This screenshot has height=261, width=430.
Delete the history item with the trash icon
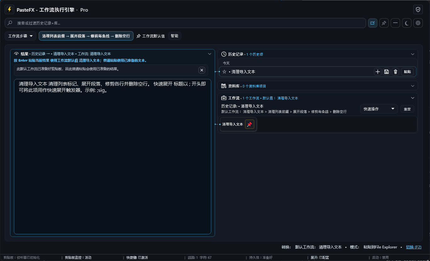(x=396, y=72)
